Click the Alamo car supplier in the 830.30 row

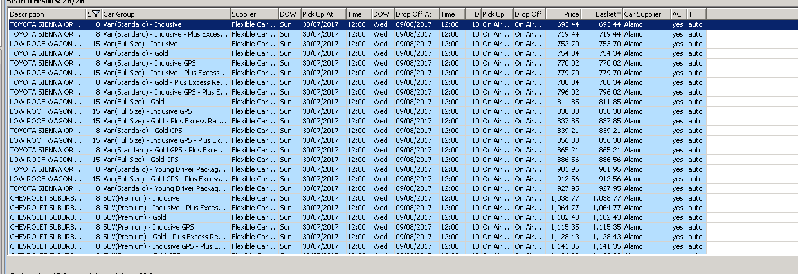click(633, 111)
